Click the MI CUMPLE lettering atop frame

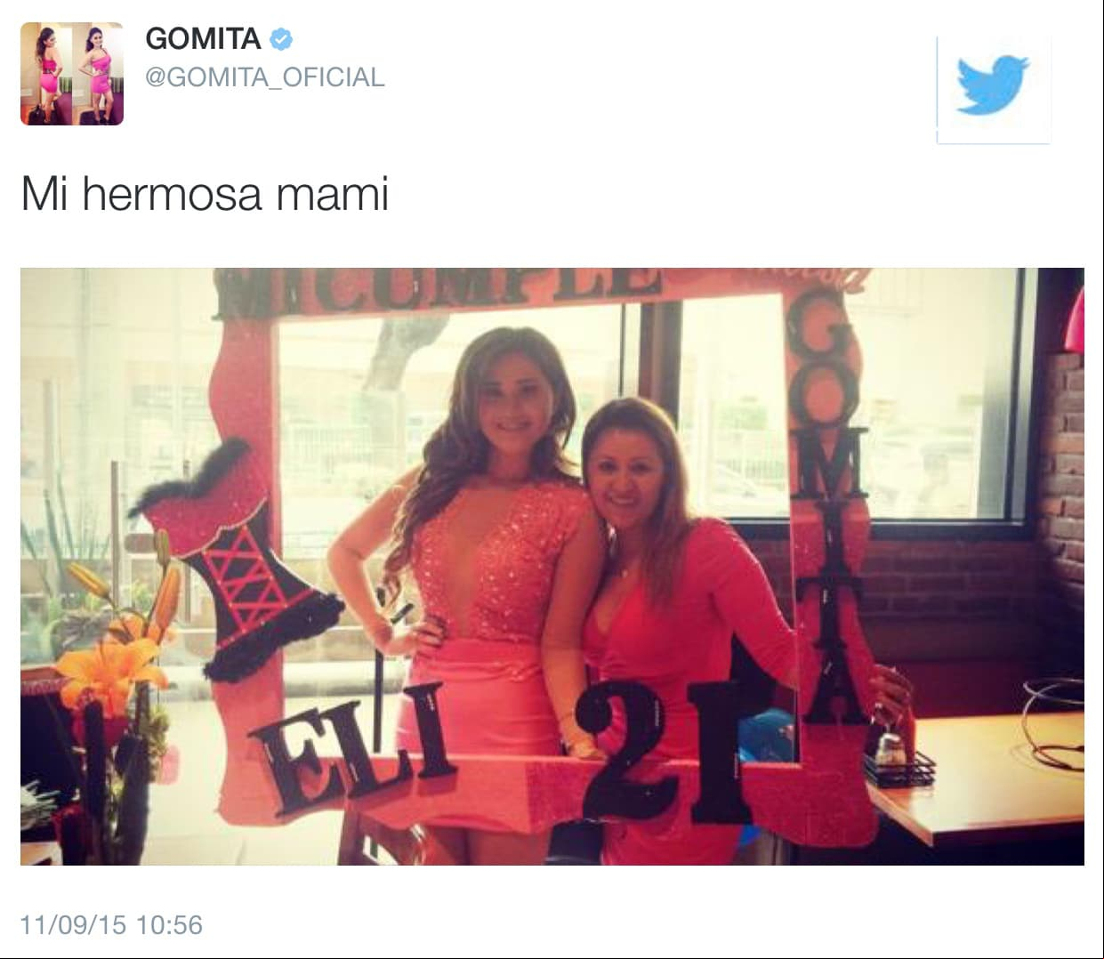click(x=438, y=289)
